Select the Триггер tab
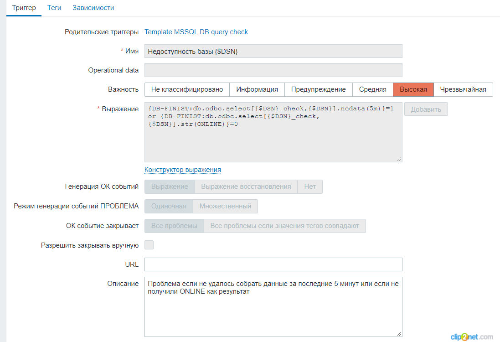This screenshot has height=342, width=500. [24, 8]
